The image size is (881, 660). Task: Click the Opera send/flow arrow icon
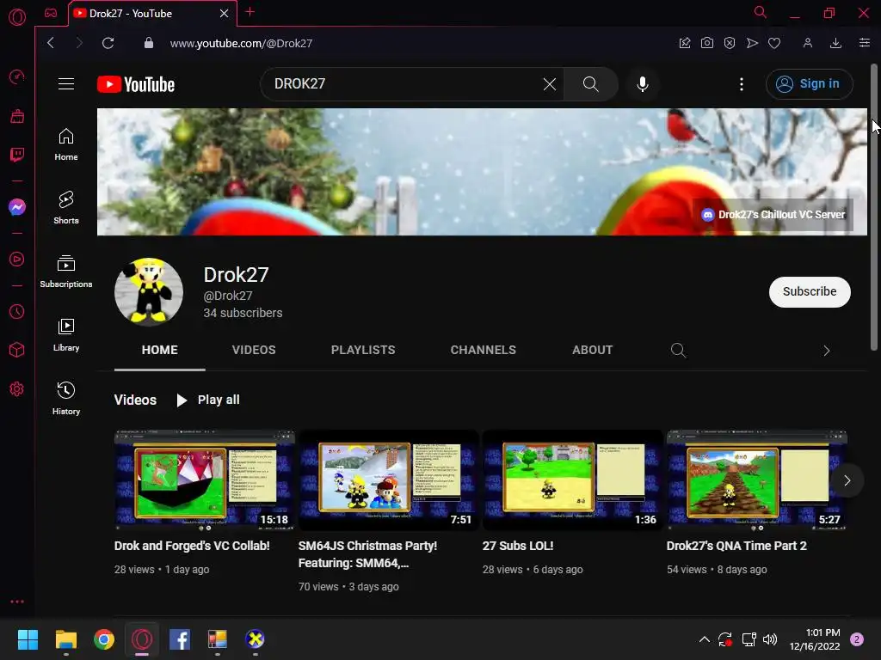click(x=752, y=43)
